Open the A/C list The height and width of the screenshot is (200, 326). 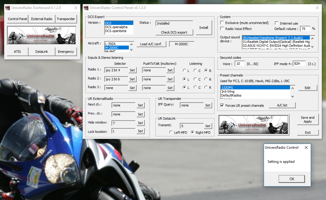(282, 105)
